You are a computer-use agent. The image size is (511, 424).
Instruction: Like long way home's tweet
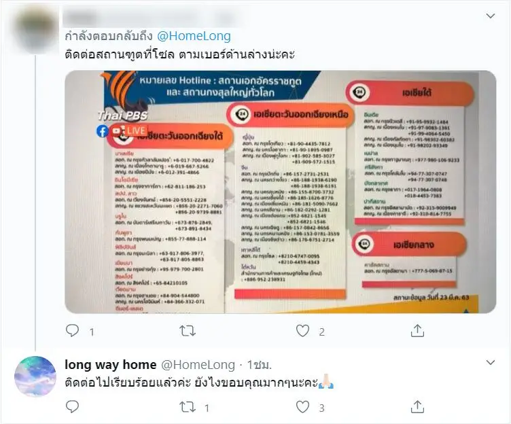pos(302,407)
